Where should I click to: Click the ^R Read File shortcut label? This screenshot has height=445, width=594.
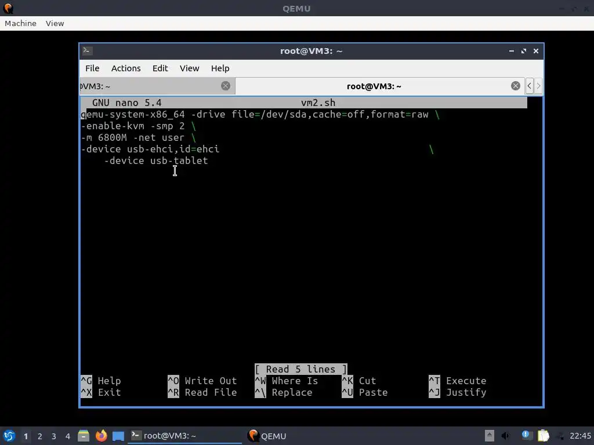point(202,392)
